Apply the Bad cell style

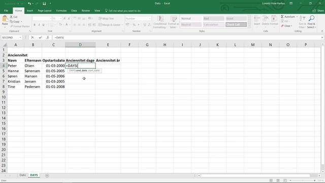pyautogui.click(x=213, y=18)
